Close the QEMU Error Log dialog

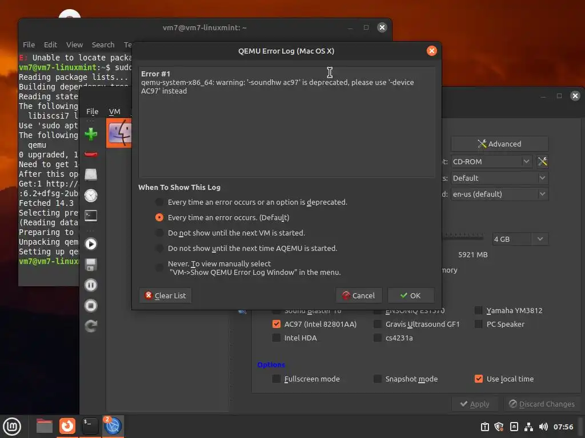[x=432, y=51]
